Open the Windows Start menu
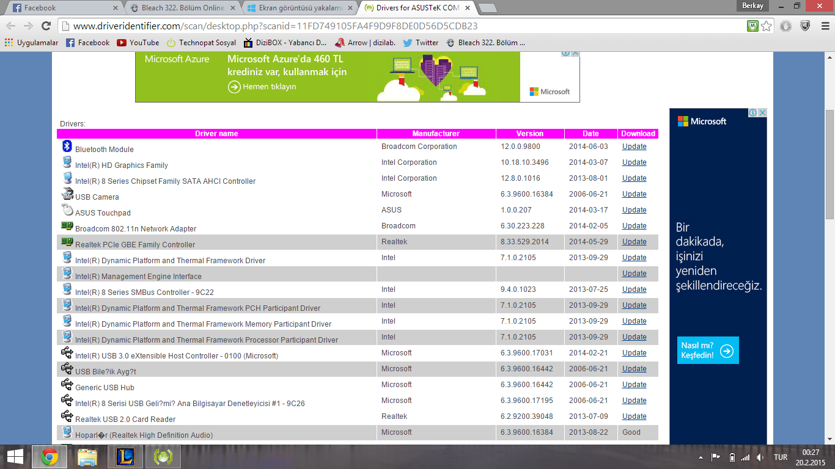Image resolution: width=835 pixels, height=469 pixels. click(x=15, y=457)
